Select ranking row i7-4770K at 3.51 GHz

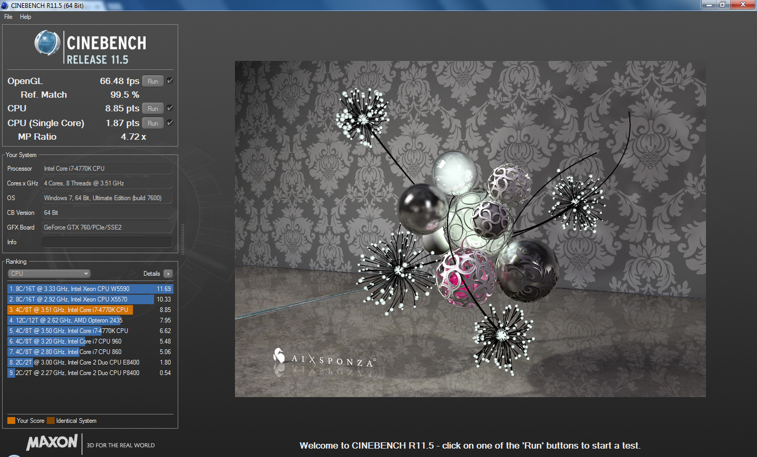point(90,310)
